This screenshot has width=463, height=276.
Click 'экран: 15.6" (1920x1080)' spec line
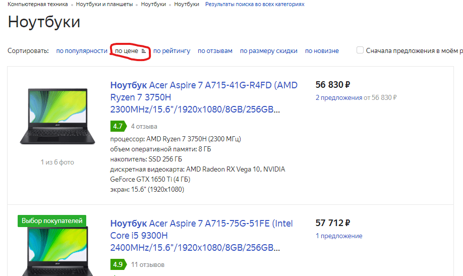point(147,189)
